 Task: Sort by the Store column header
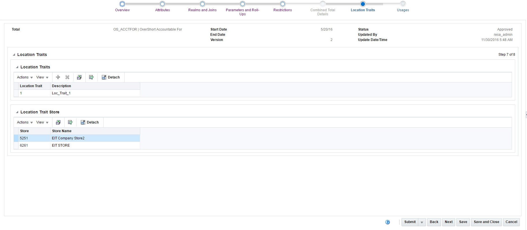[x=34, y=131]
